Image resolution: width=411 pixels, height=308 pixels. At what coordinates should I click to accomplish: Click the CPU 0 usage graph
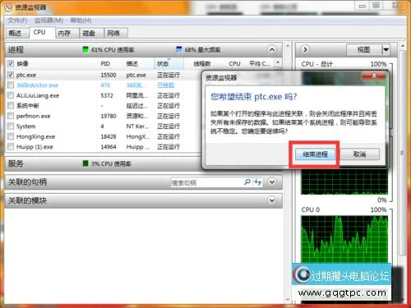[x=344, y=240]
